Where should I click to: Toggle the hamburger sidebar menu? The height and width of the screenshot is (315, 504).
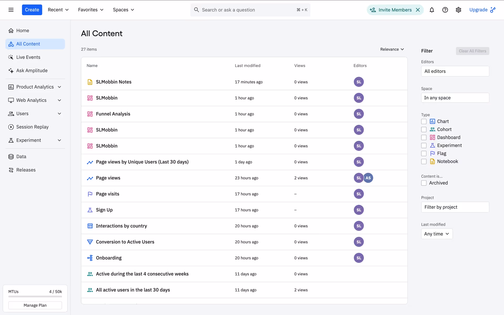(11, 10)
